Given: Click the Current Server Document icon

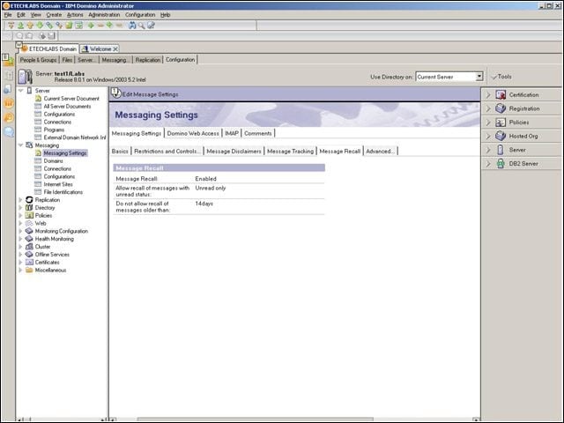Looking at the screenshot, I should [38, 98].
